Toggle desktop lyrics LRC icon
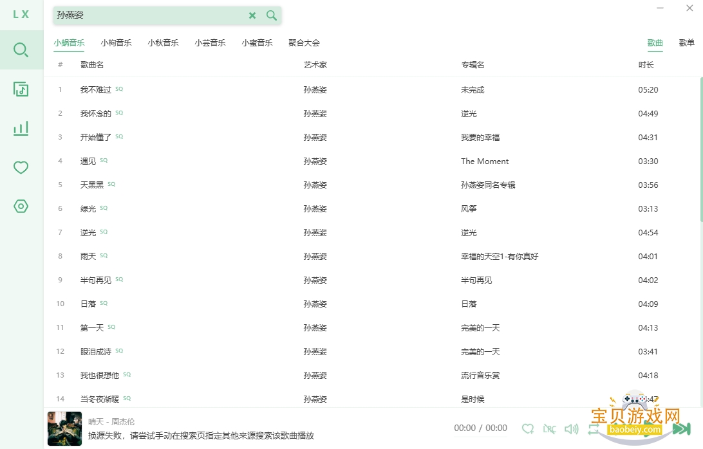 point(549,429)
